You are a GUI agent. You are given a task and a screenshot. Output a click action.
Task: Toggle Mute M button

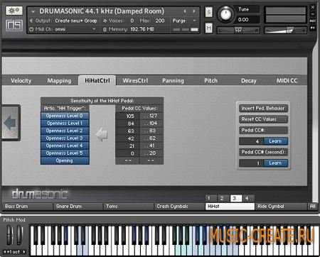click(208, 28)
